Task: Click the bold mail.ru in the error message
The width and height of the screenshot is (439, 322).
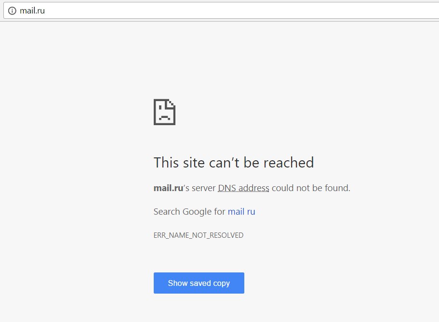Action: pos(168,188)
